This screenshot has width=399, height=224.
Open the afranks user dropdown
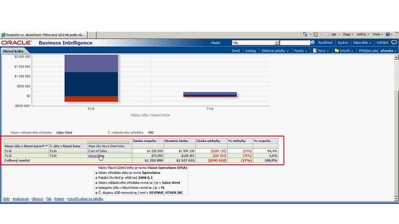click(x=388, y=51)
